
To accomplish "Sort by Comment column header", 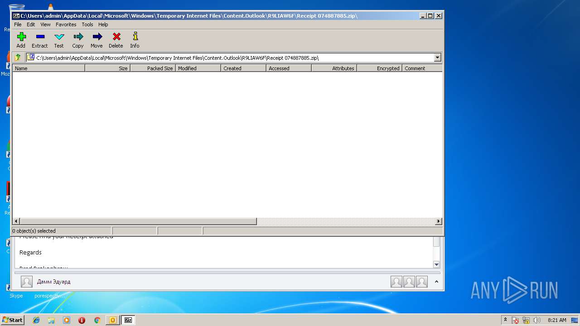I will (422, 68).
